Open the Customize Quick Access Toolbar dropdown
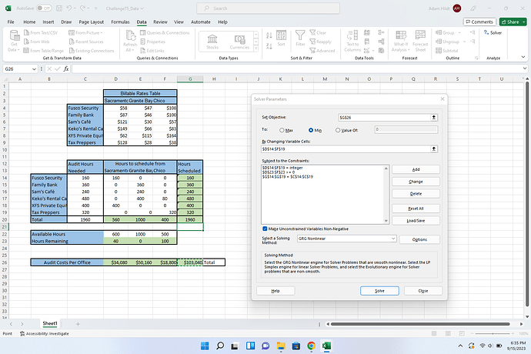This screenshot has width=531, height=354. 96,8
